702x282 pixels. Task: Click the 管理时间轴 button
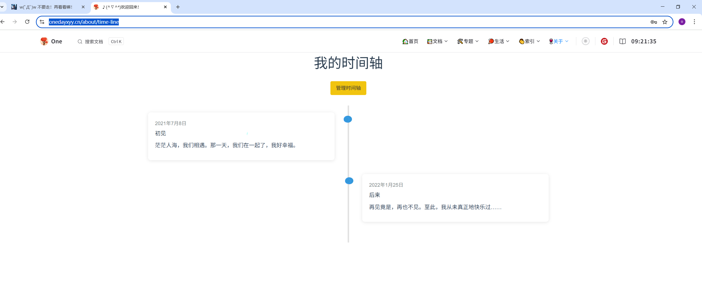(x=348, y=88)
